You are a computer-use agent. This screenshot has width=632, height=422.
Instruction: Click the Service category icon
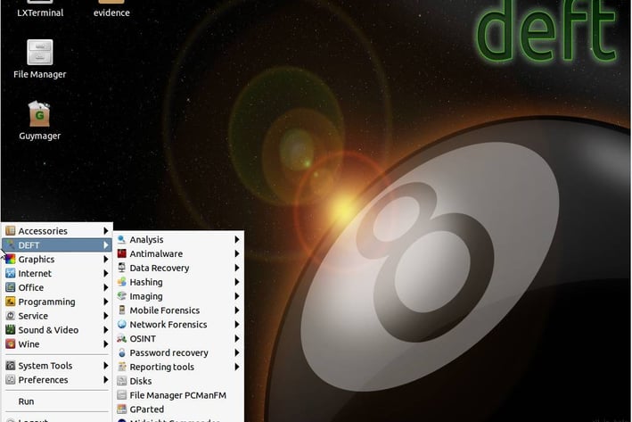pyautogui.click(x=11, y=316)
